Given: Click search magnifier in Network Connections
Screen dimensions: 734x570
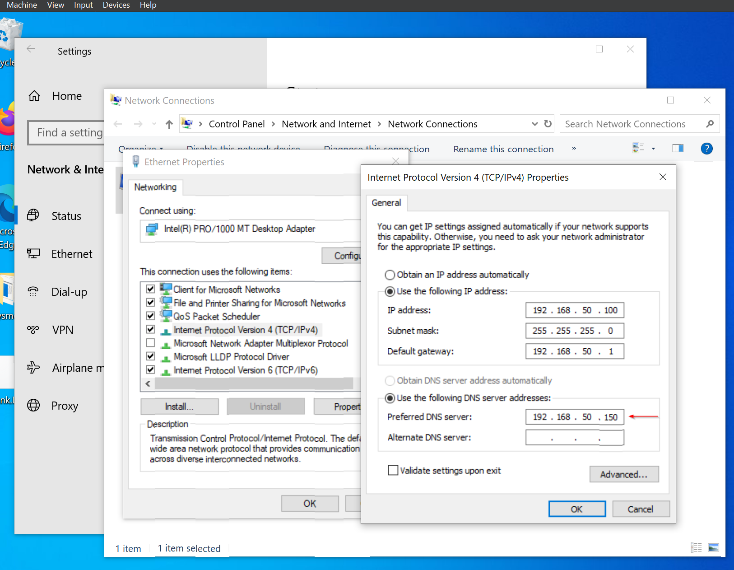Looking at the screenshot, I should [x=710, y=124].
